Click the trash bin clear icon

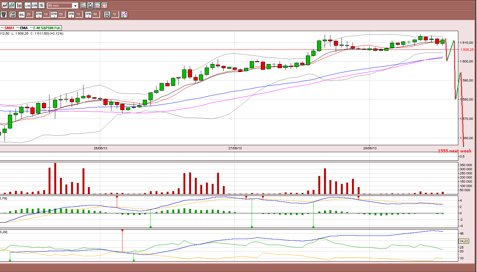pos(4,14)
